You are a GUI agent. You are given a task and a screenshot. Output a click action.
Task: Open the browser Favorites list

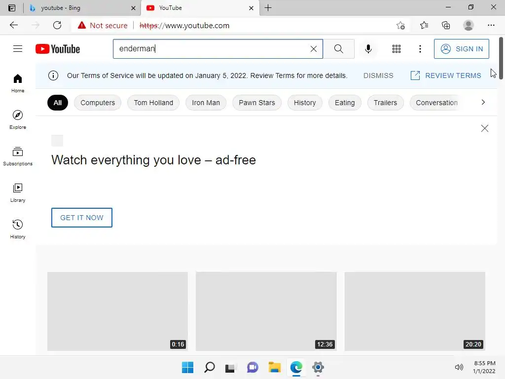coord(424,25)
